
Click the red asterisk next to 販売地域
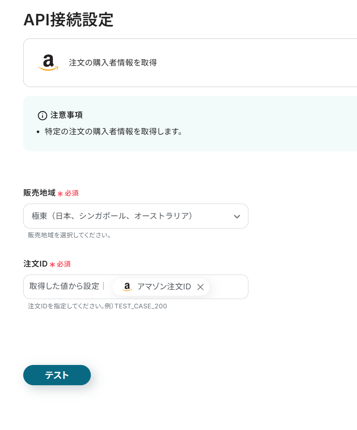60,193
